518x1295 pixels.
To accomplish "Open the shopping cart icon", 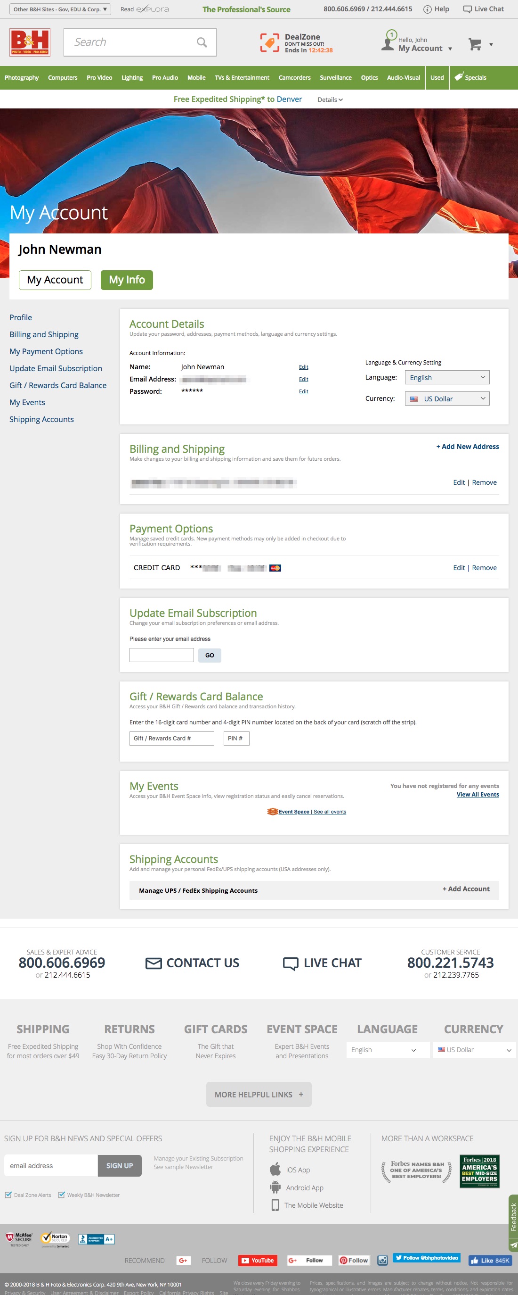I will [474, 45].
